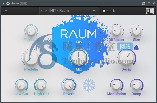Click the Size knob

136,31
